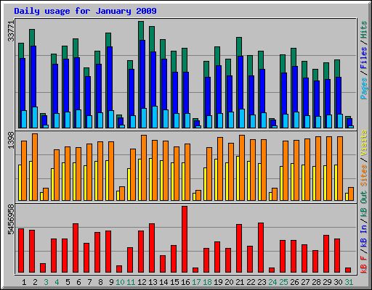Click the cyan "Pages" legend label

[363, 88]
